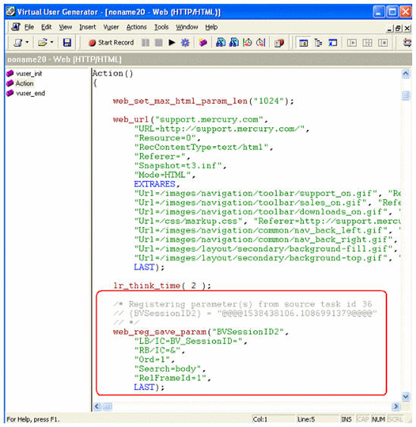Viewport: 416px width, 427px height.
Task: Click the New script icon
Action: point(18,42)
